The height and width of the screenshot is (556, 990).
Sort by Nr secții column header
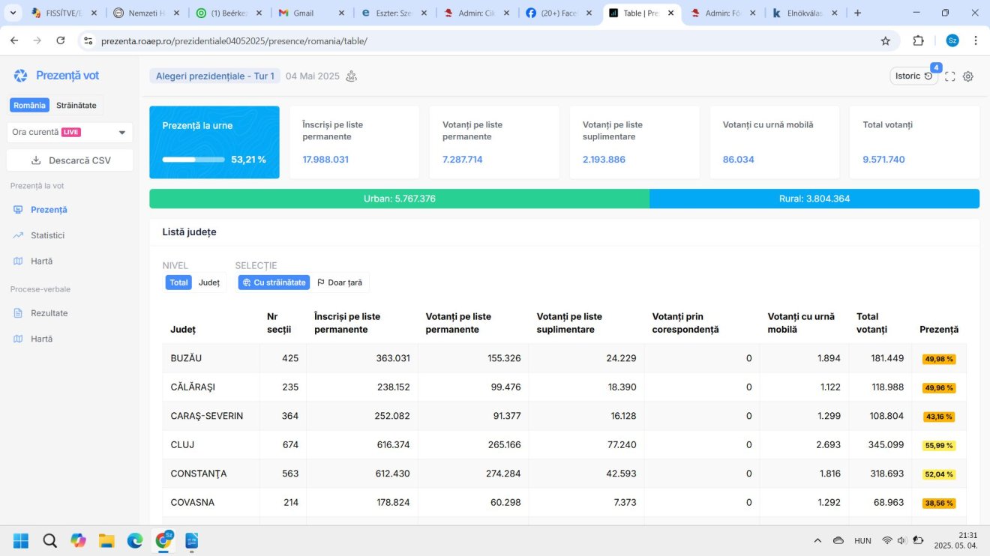(279, 323)
